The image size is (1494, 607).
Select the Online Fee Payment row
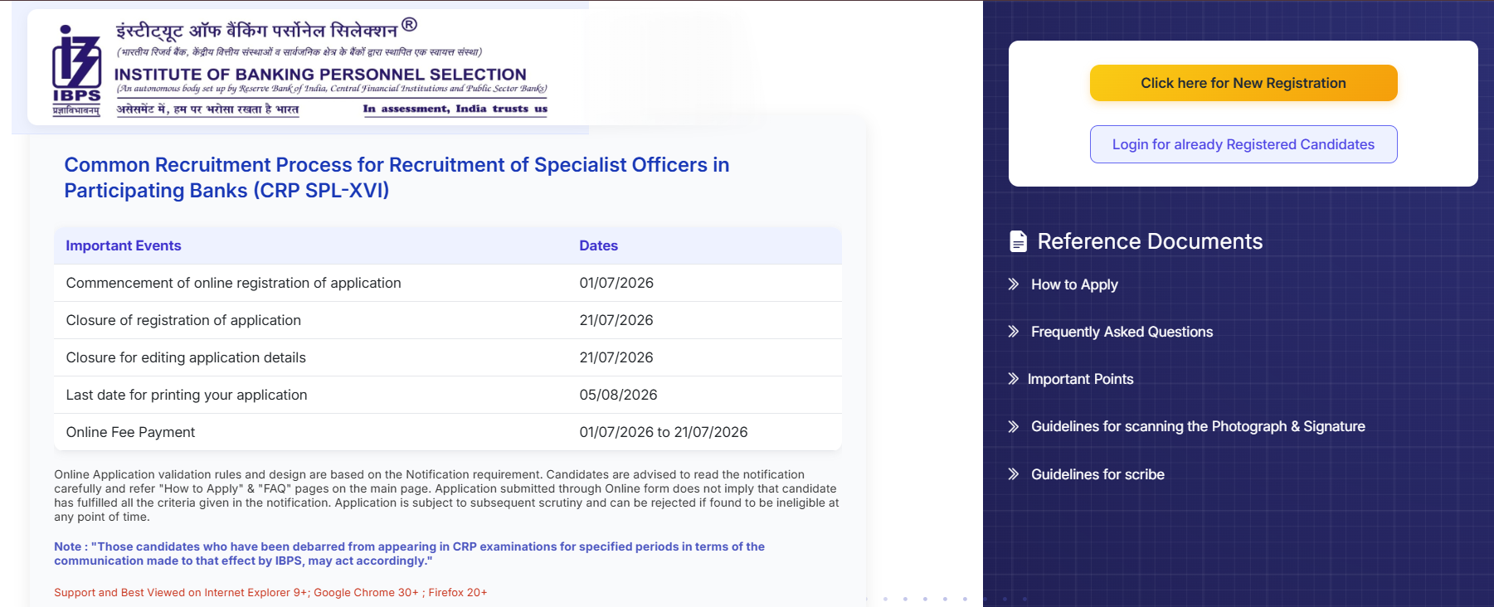pos(448,432)
